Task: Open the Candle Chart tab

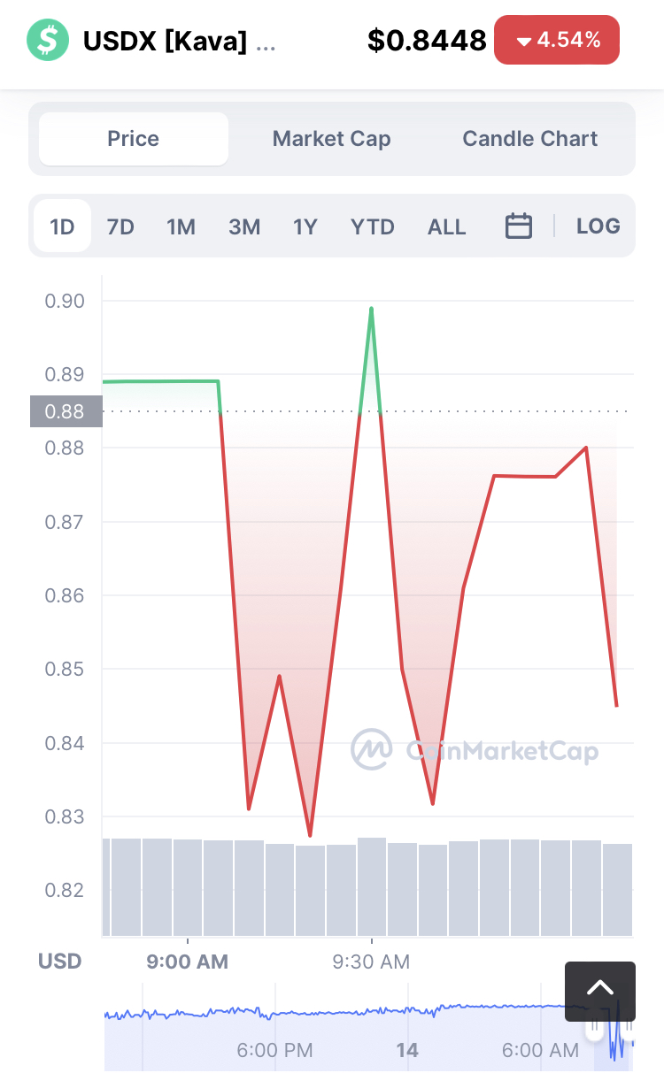Action: point(529,139)
